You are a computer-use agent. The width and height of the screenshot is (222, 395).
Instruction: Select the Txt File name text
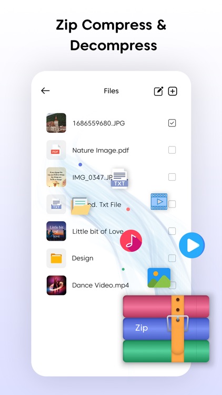click(x=106, y=204)
